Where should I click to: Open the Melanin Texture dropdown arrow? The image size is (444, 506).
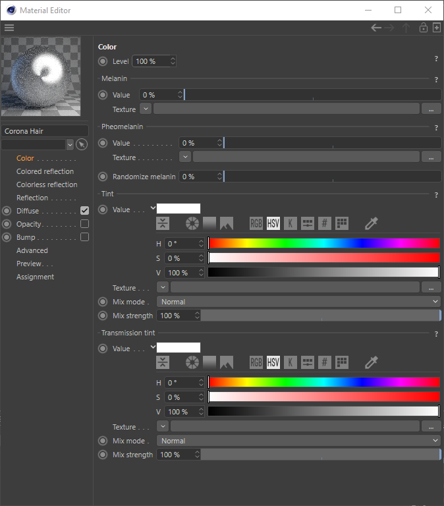click(x=146, y=109)
